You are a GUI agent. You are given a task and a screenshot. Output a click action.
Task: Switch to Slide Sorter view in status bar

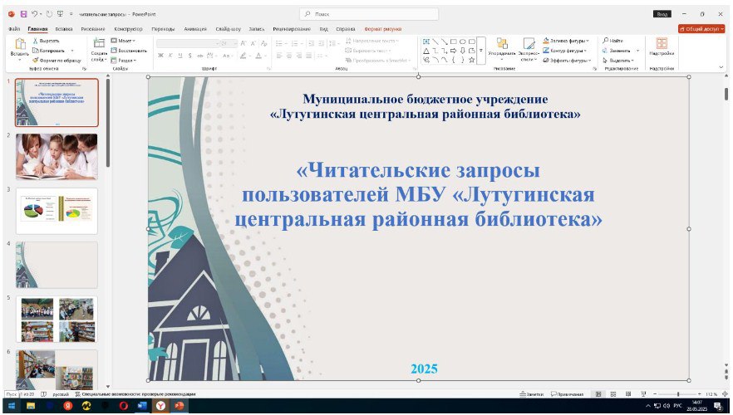tap(613, 394)
